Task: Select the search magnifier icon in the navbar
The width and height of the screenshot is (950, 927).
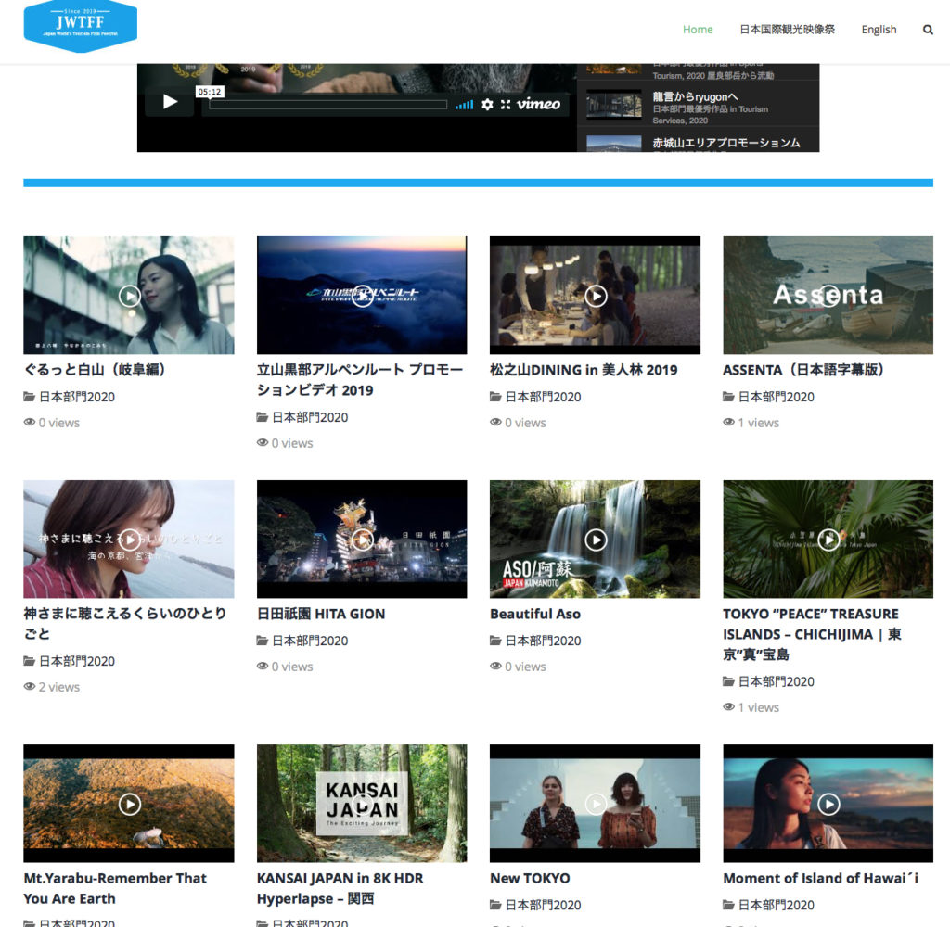Action: 928,29
